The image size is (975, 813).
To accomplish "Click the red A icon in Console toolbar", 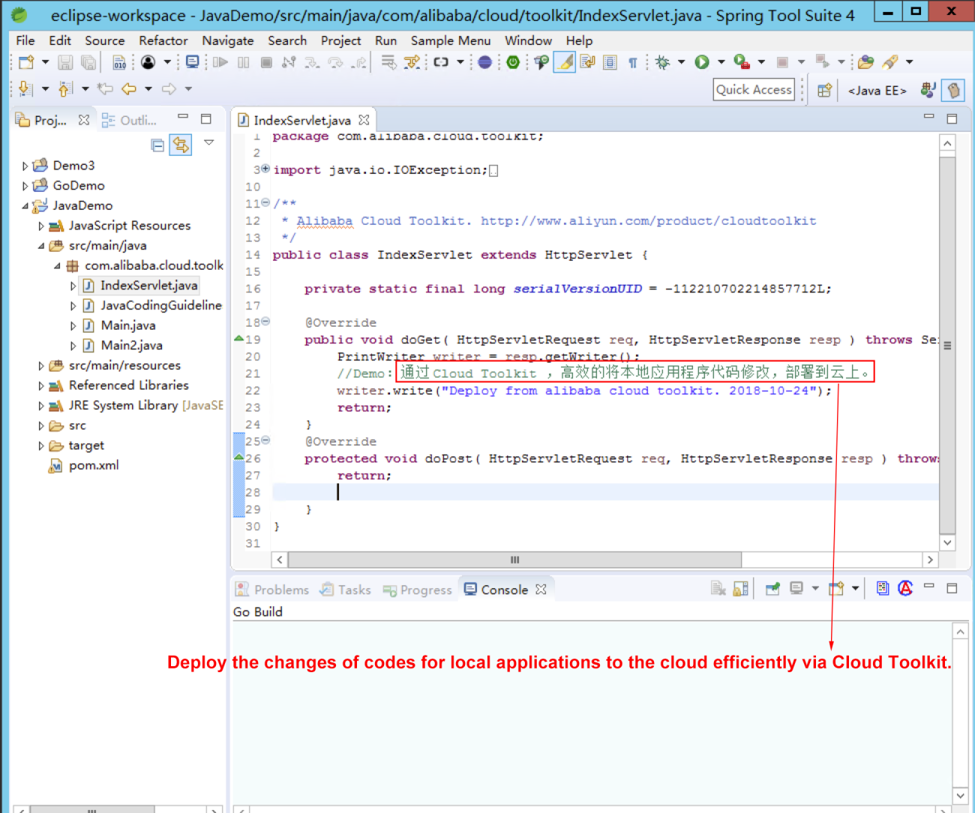I will pyautogui.click(x=905, y=589).
